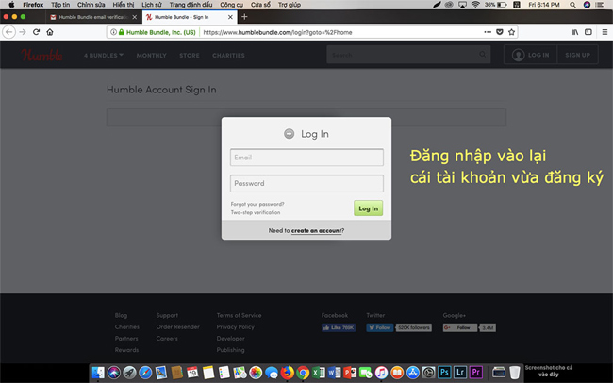The height and width of the screenshot is (383, 613).
Task: Switch to Humble Bundle email verification tab
Action: click(92, 17)
